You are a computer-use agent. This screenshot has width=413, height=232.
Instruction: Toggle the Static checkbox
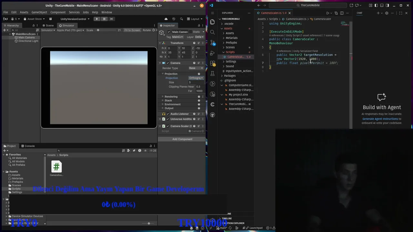[190, 32]
